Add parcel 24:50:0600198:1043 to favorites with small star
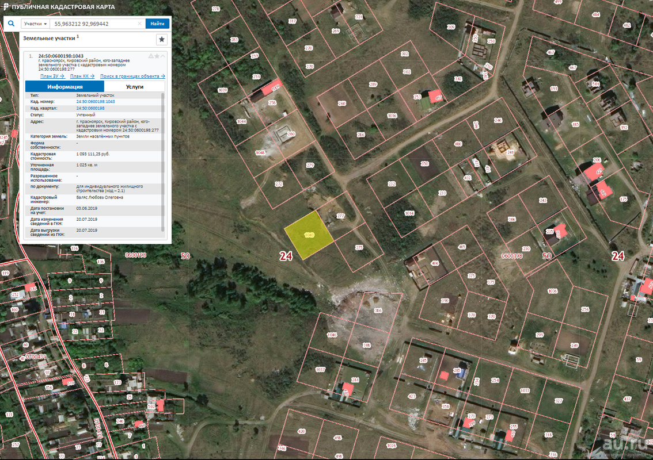653x460 pixels. coord(157,56)
